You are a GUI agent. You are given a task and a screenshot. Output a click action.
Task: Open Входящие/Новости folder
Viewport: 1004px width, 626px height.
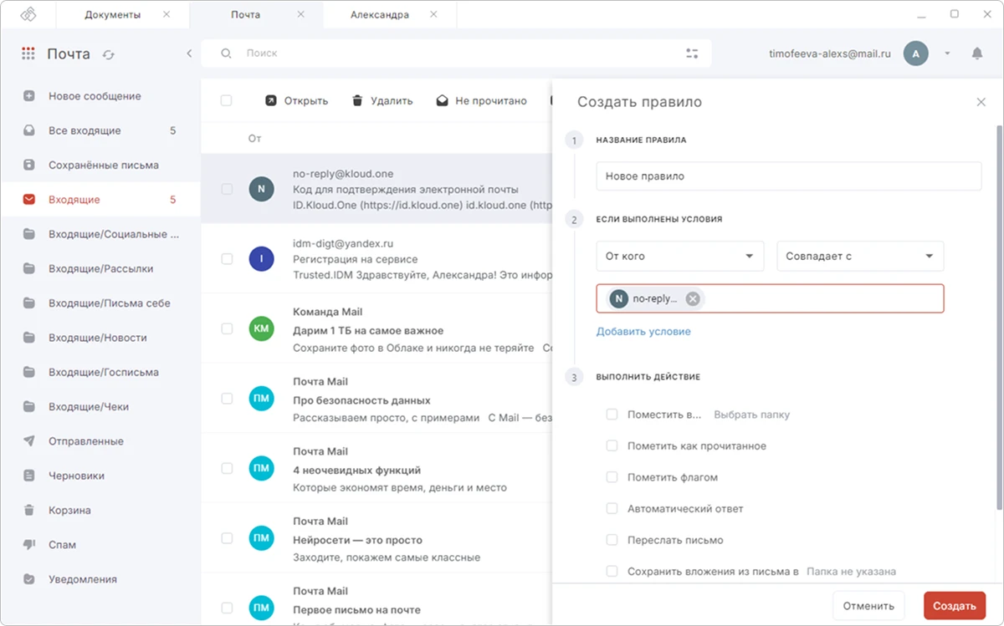pos(100,338)
